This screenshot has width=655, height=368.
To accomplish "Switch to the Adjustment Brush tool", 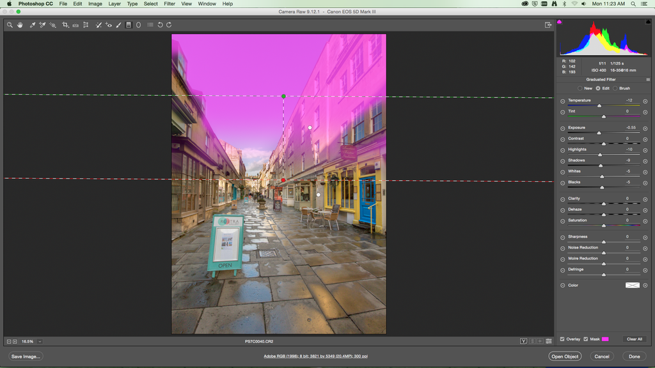I will [118, 25].
